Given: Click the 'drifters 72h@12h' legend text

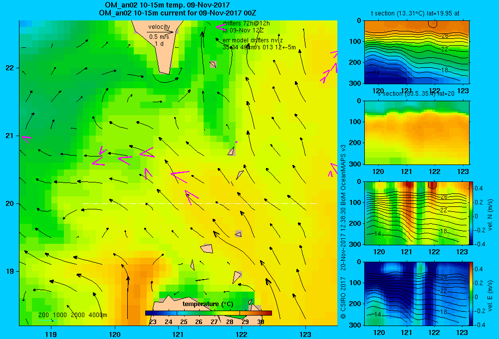Looking at the screenshot, I should tap(246, 23).
